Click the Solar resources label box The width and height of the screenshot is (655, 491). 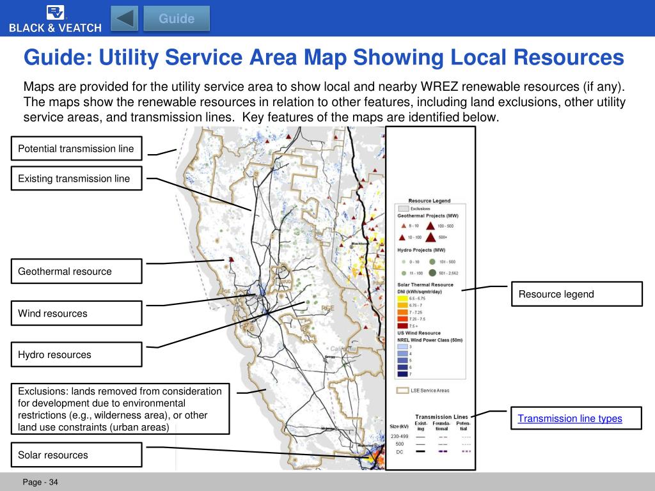click(77, 455)
